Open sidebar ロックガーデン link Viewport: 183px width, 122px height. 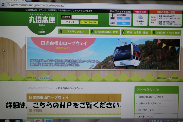pos(146,110)
